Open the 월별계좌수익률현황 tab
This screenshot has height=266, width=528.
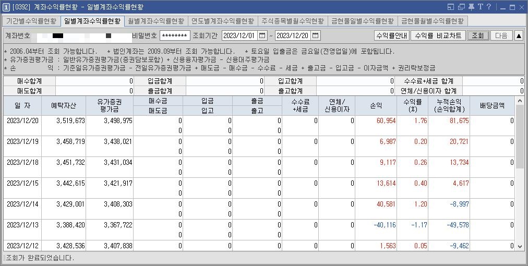(156, 20)
